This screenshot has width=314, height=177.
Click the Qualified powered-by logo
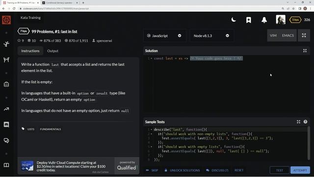tap(127, 166)
